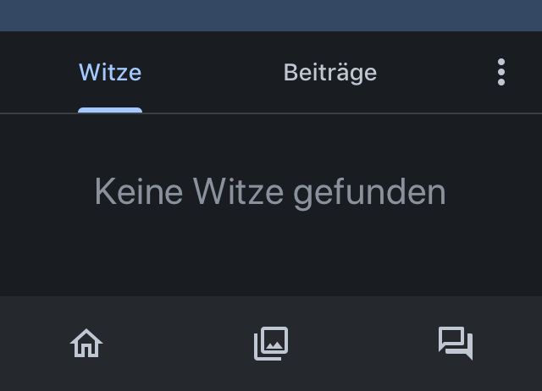
Task: Switch to the Beiträge tab
Action: (x=330, y=73)
